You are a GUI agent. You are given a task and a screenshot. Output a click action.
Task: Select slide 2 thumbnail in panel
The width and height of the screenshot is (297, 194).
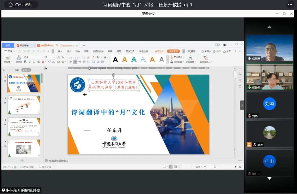point(24,105)
